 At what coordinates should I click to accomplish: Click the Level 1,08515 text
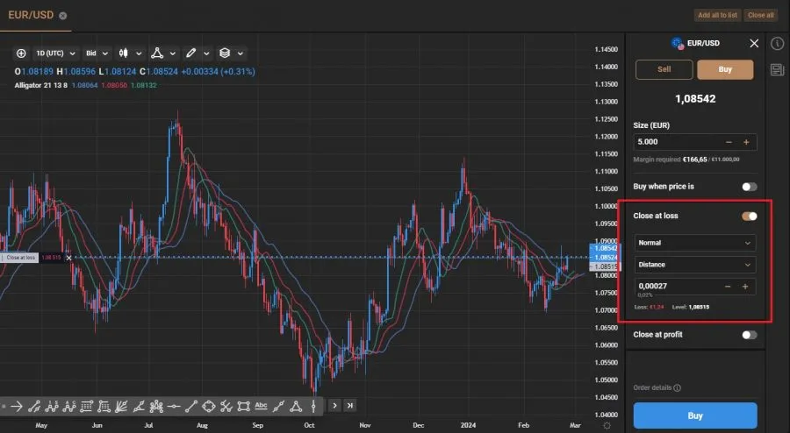[x=690, y=307]
